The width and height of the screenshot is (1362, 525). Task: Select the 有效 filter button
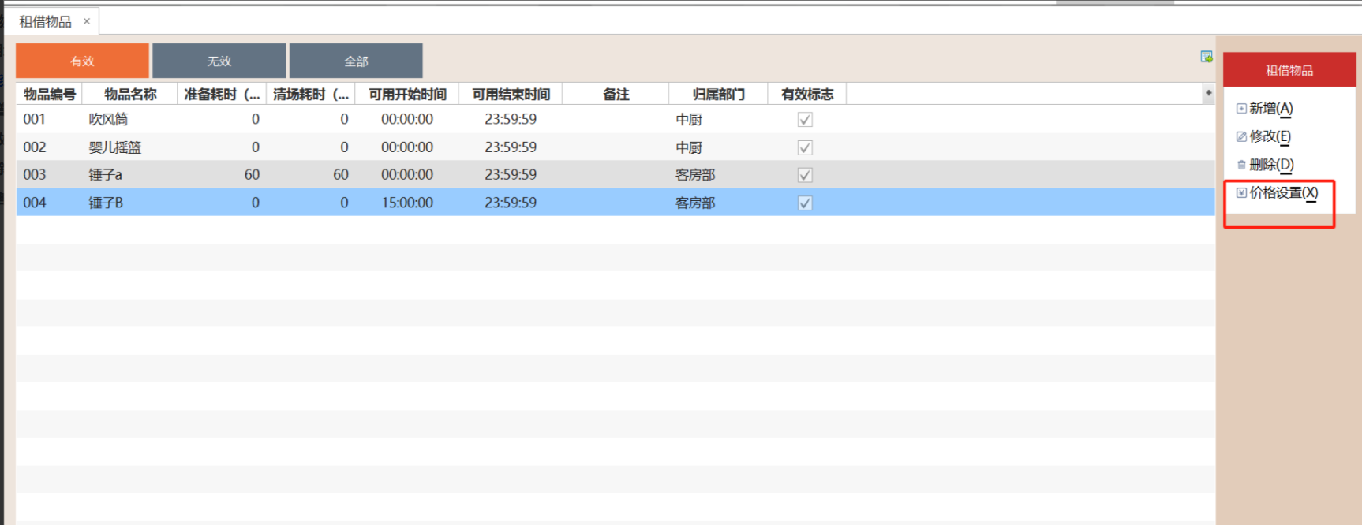point(82,61)
